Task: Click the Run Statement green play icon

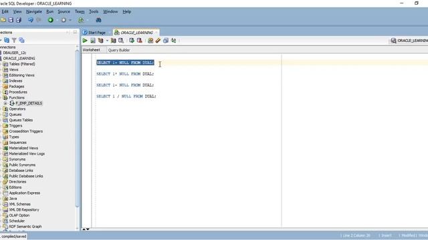Action: 85,41
